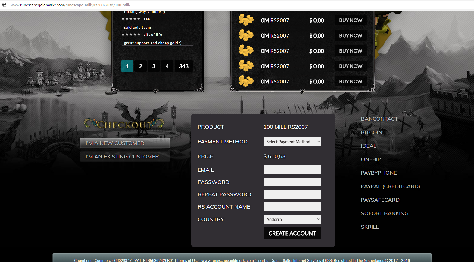The height and width of the screenshot is (262, 474).
Task: Go to reviews page 3
Action: 154,66
